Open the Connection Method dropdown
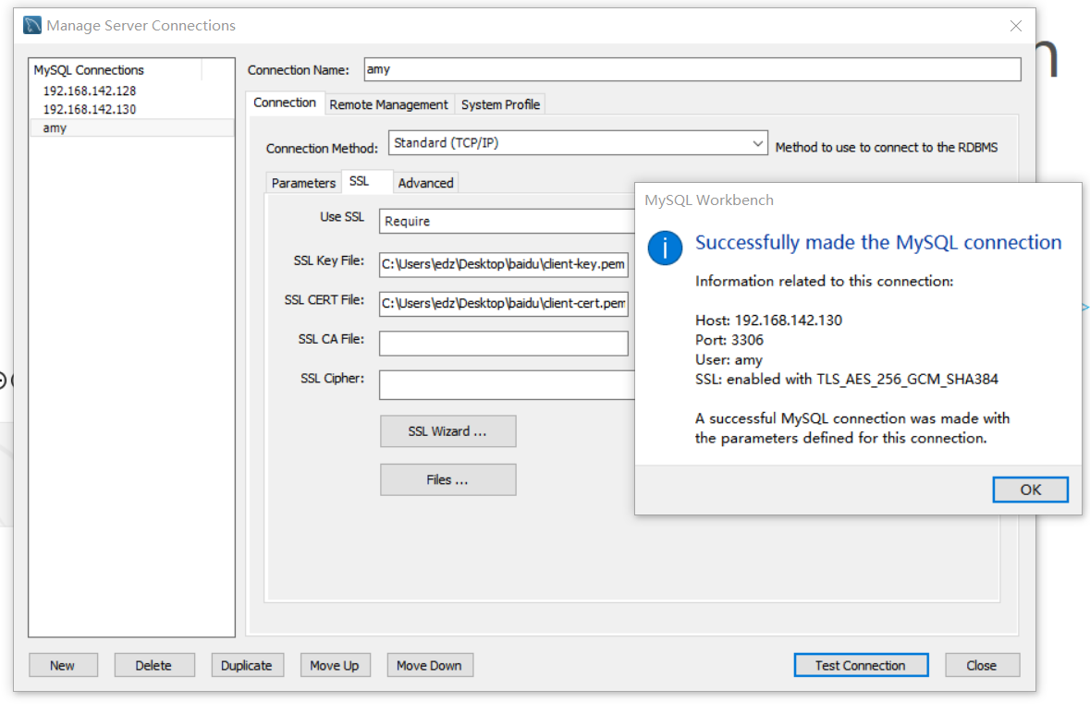This screenshot has height=714, width=1090. 578,143
